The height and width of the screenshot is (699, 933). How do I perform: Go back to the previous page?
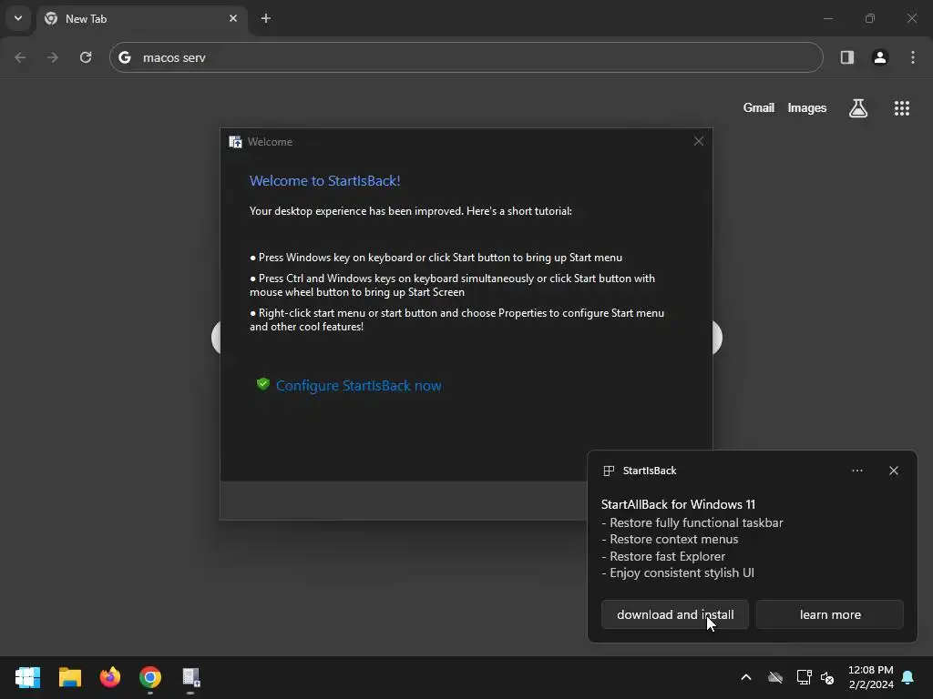coord(20,57)
